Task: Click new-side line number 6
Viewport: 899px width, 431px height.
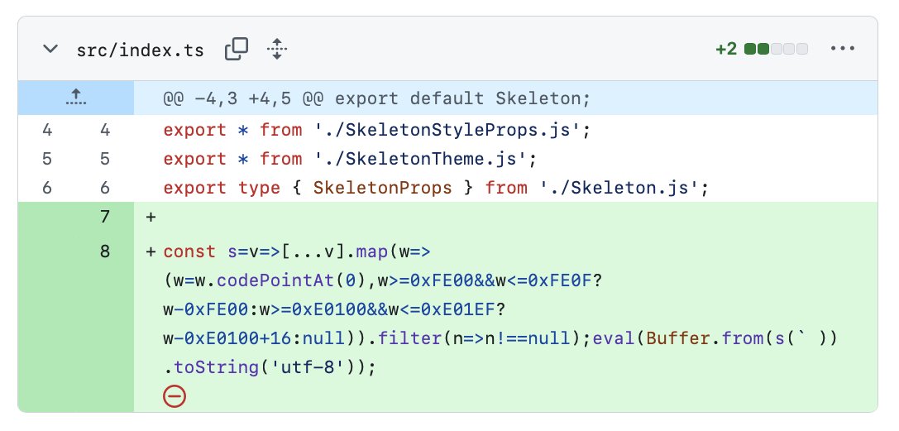Action: pyautogui.click(x=104, y=188)
